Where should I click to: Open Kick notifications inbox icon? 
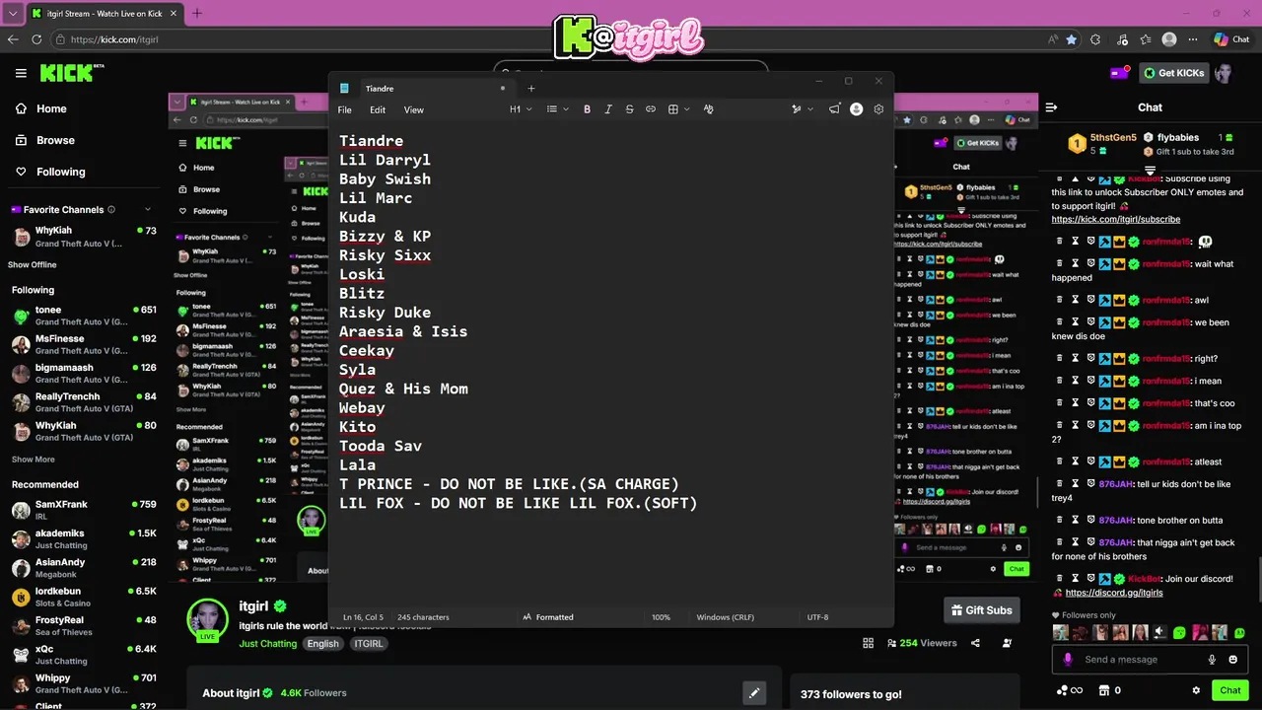[x=1119, y=73]
